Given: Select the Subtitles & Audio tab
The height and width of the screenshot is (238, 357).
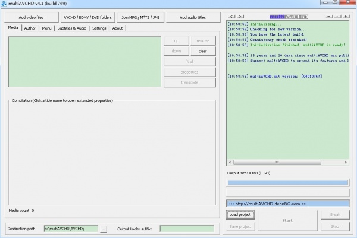Looking at the screenshot, I should pos(71,28).
